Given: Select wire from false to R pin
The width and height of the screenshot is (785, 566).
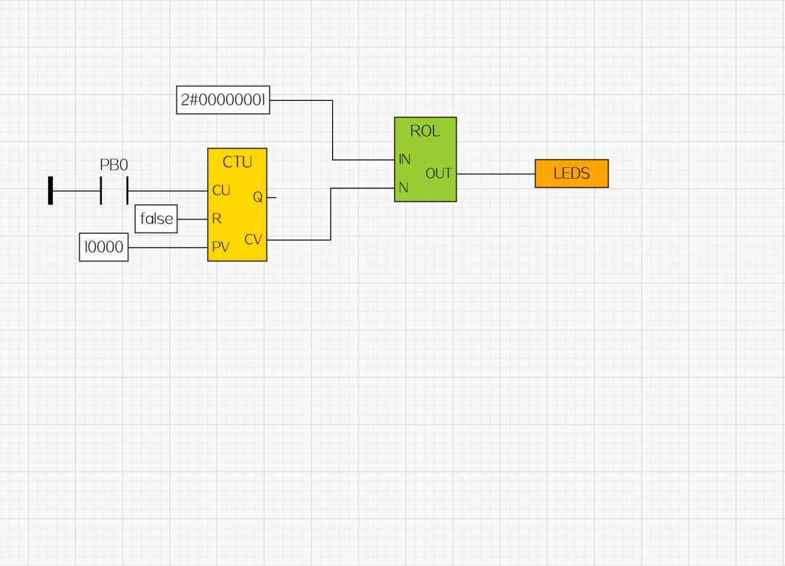Looking at the screenshot, I should 193,219.
